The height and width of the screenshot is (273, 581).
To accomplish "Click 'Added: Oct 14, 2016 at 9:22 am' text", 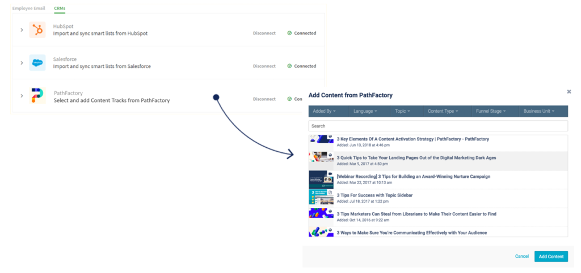I will pos(363,220).
